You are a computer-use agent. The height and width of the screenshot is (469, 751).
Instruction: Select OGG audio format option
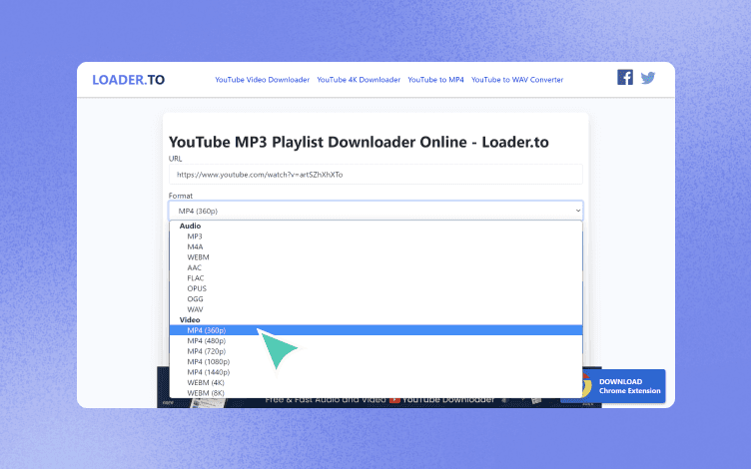(375, 299)
